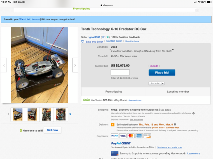
Task: Advance thumbnail strip with blue chevron
Action: pos(70,114)
